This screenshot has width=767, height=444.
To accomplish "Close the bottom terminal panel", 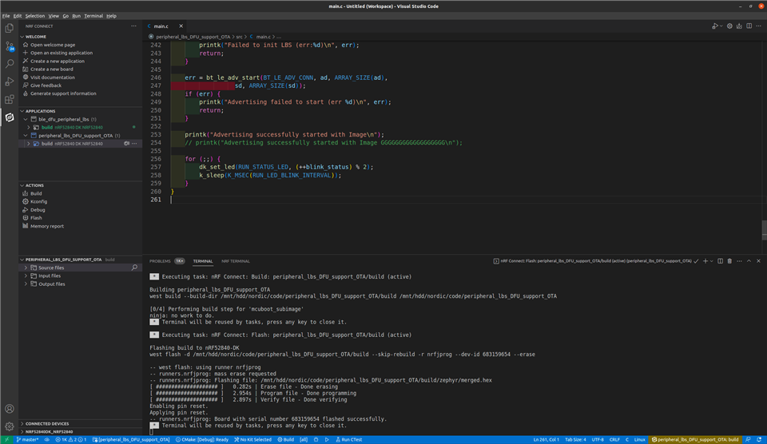I will 759,261.
